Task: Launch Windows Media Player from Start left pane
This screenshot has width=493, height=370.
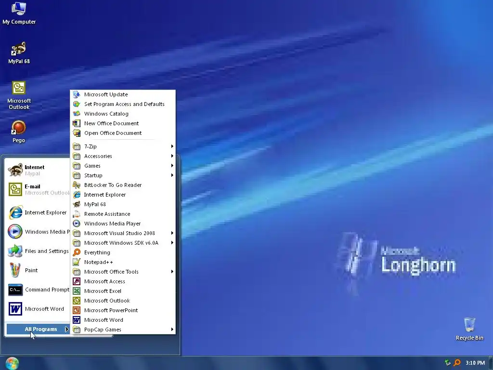Action: click(x=38, y=232)
